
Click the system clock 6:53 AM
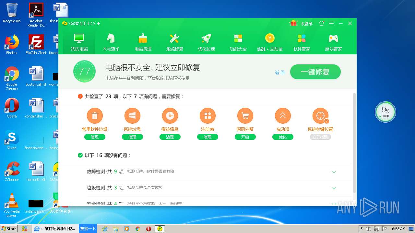click(x=398, y=229)
